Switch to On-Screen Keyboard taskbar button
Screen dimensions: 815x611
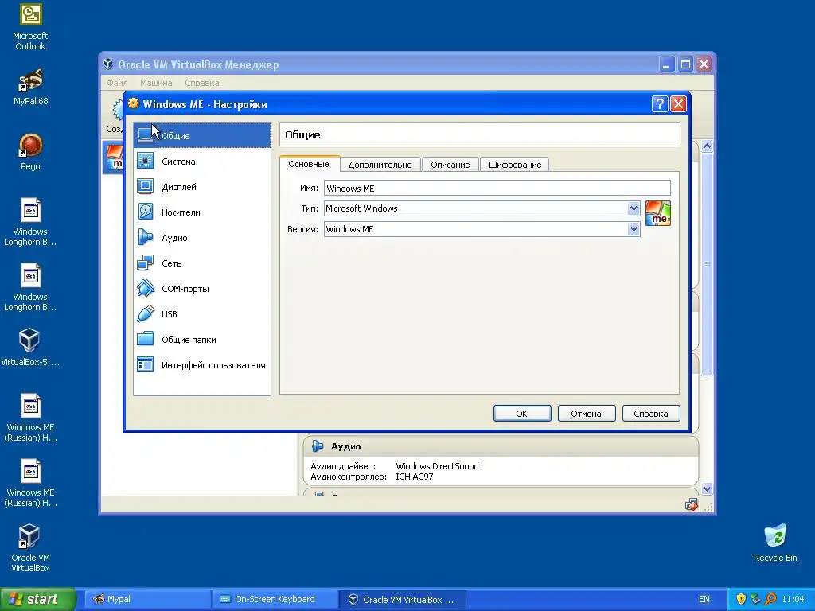point(275,599)
